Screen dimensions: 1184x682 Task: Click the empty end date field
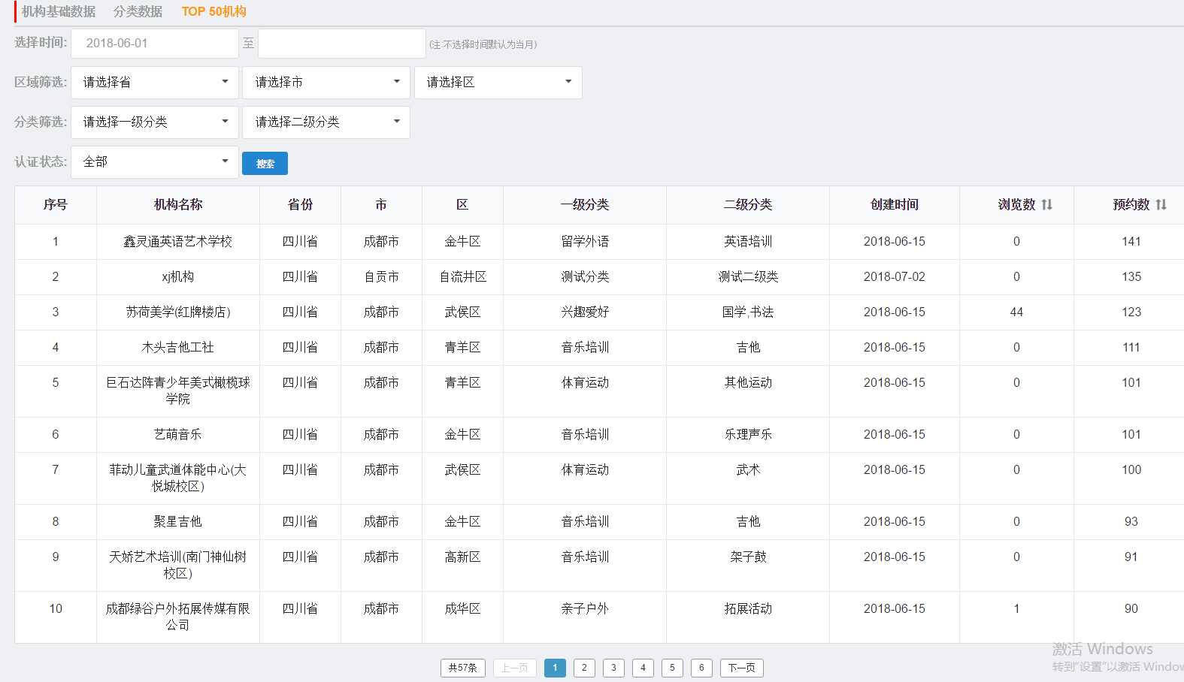point(341,44)
